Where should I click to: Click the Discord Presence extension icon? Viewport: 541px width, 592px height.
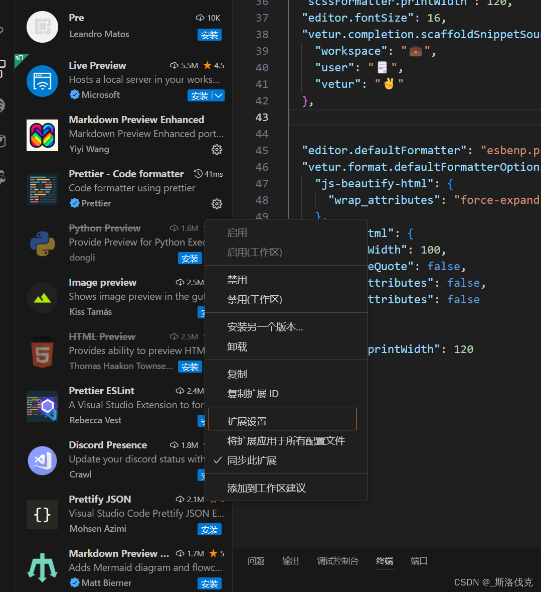42,460
